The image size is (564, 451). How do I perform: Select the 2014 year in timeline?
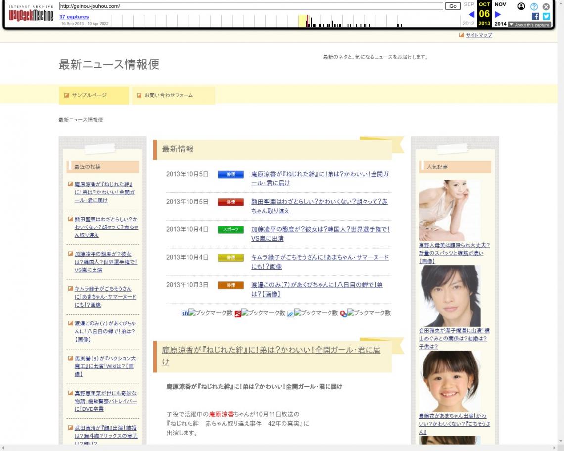pos(500,24)
